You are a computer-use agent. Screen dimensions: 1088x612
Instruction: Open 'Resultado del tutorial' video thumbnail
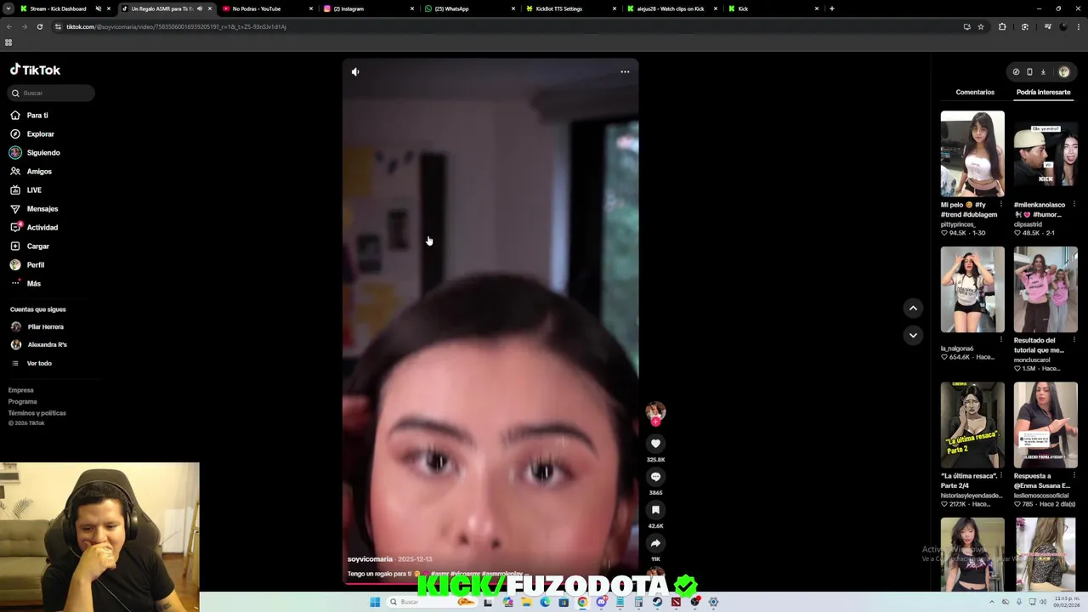1045,290
